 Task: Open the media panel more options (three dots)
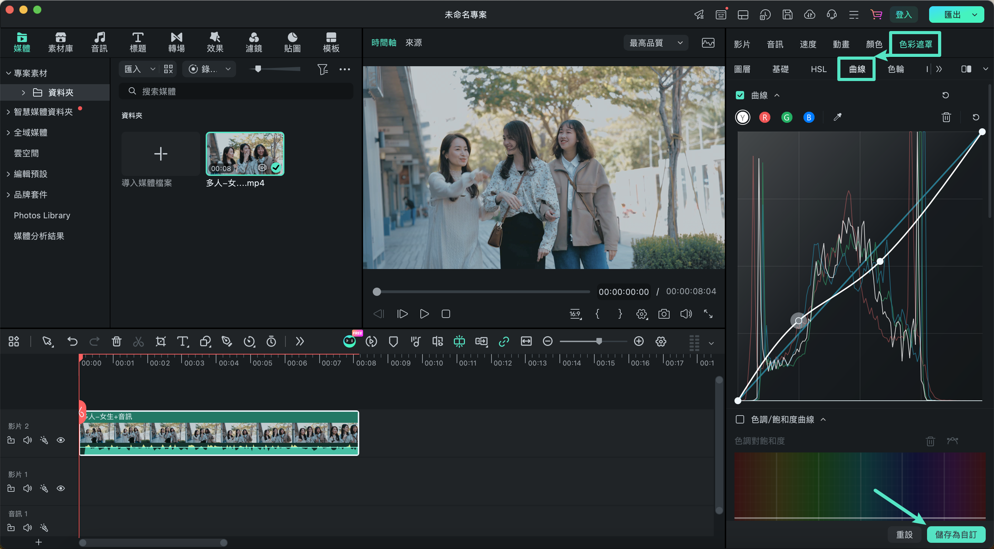344,69
